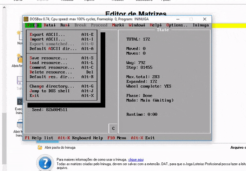The image size is (246, 171).
Task: Click Alt-K Keyboard Help shortcut
Action: [80, 138]
